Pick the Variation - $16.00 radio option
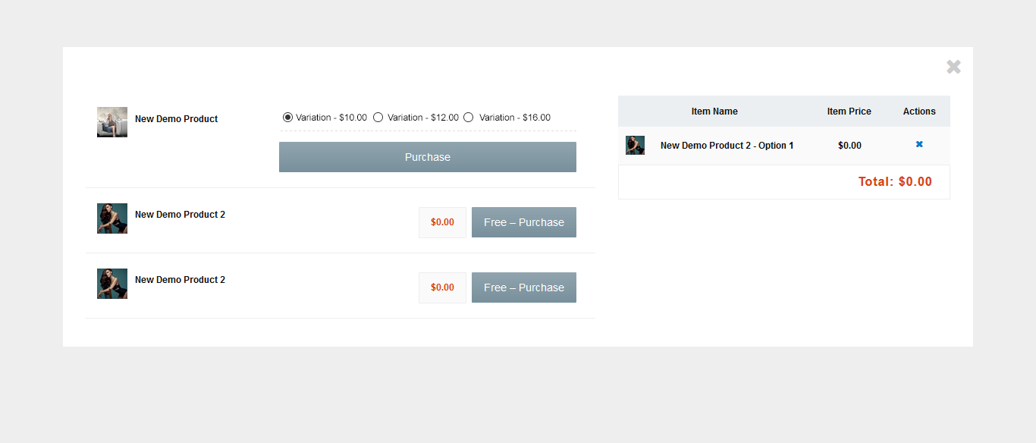 469,118
